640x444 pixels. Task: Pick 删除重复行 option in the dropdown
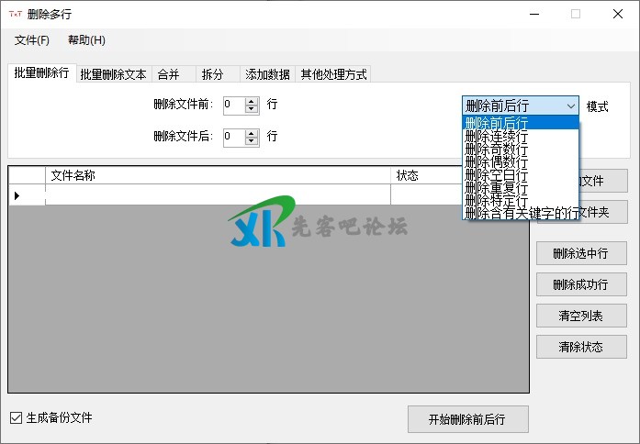click(x=497, y=187)
